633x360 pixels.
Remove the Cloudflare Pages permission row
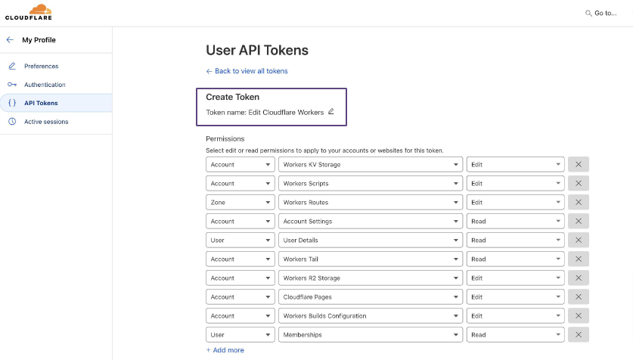click(578, 297)
